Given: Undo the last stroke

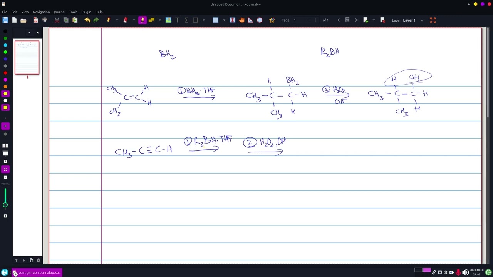Looking at the screenshot, I should click(x=87, y=20).
